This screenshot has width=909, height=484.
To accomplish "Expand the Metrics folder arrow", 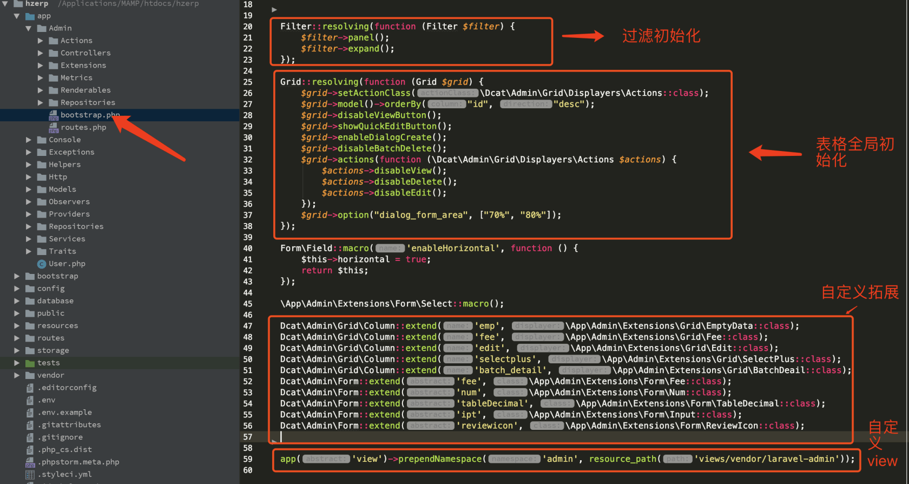I will pos(41,78).
